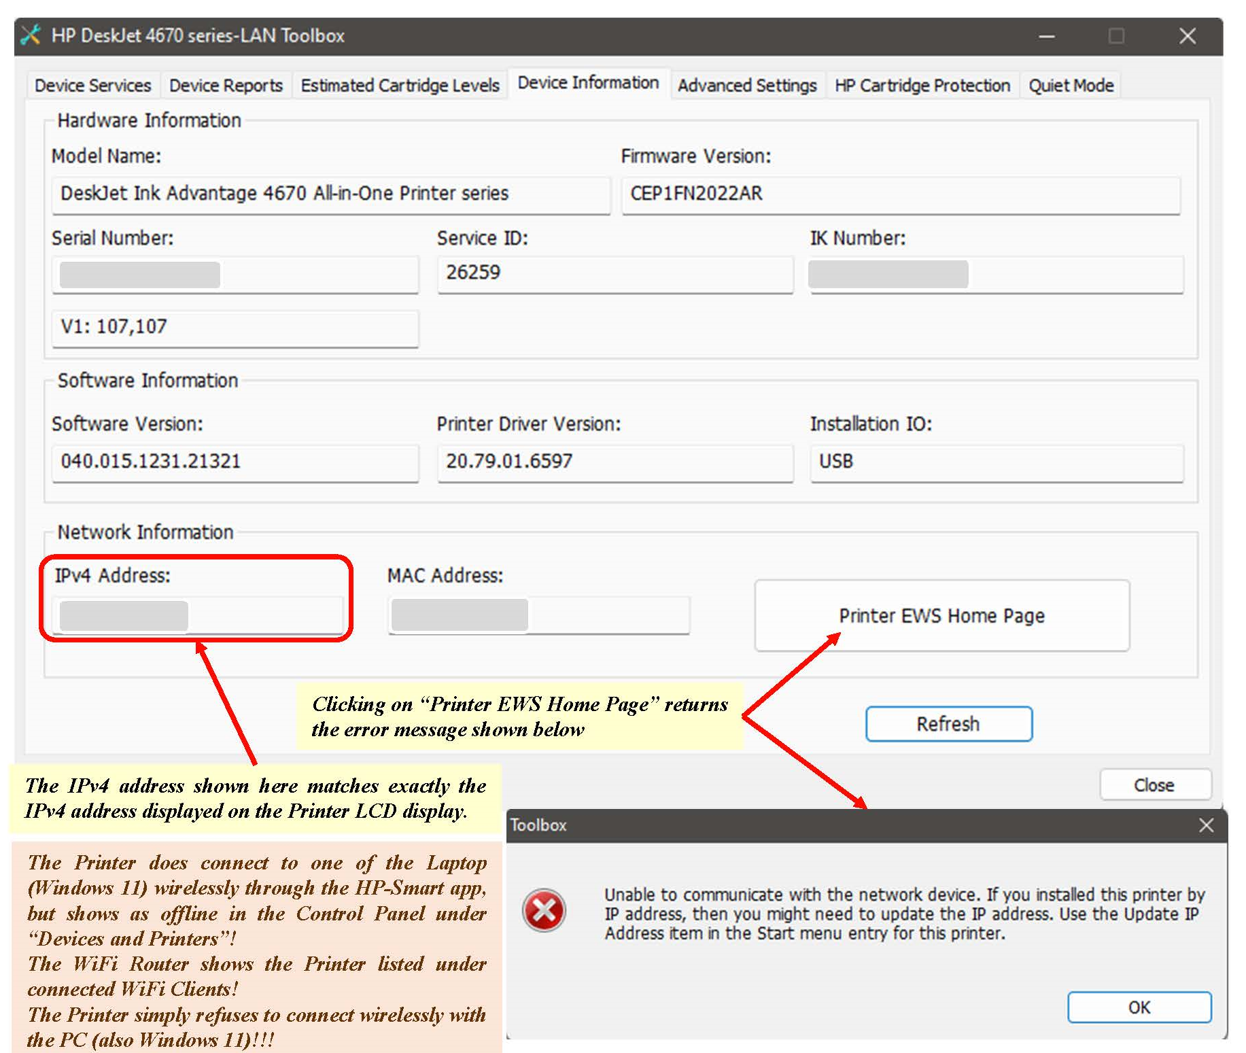Viewport: 1246px width, 1053px height.
Task: Close the HP DeskJet Toolbox window
Action: click(x=1188, y=36)
